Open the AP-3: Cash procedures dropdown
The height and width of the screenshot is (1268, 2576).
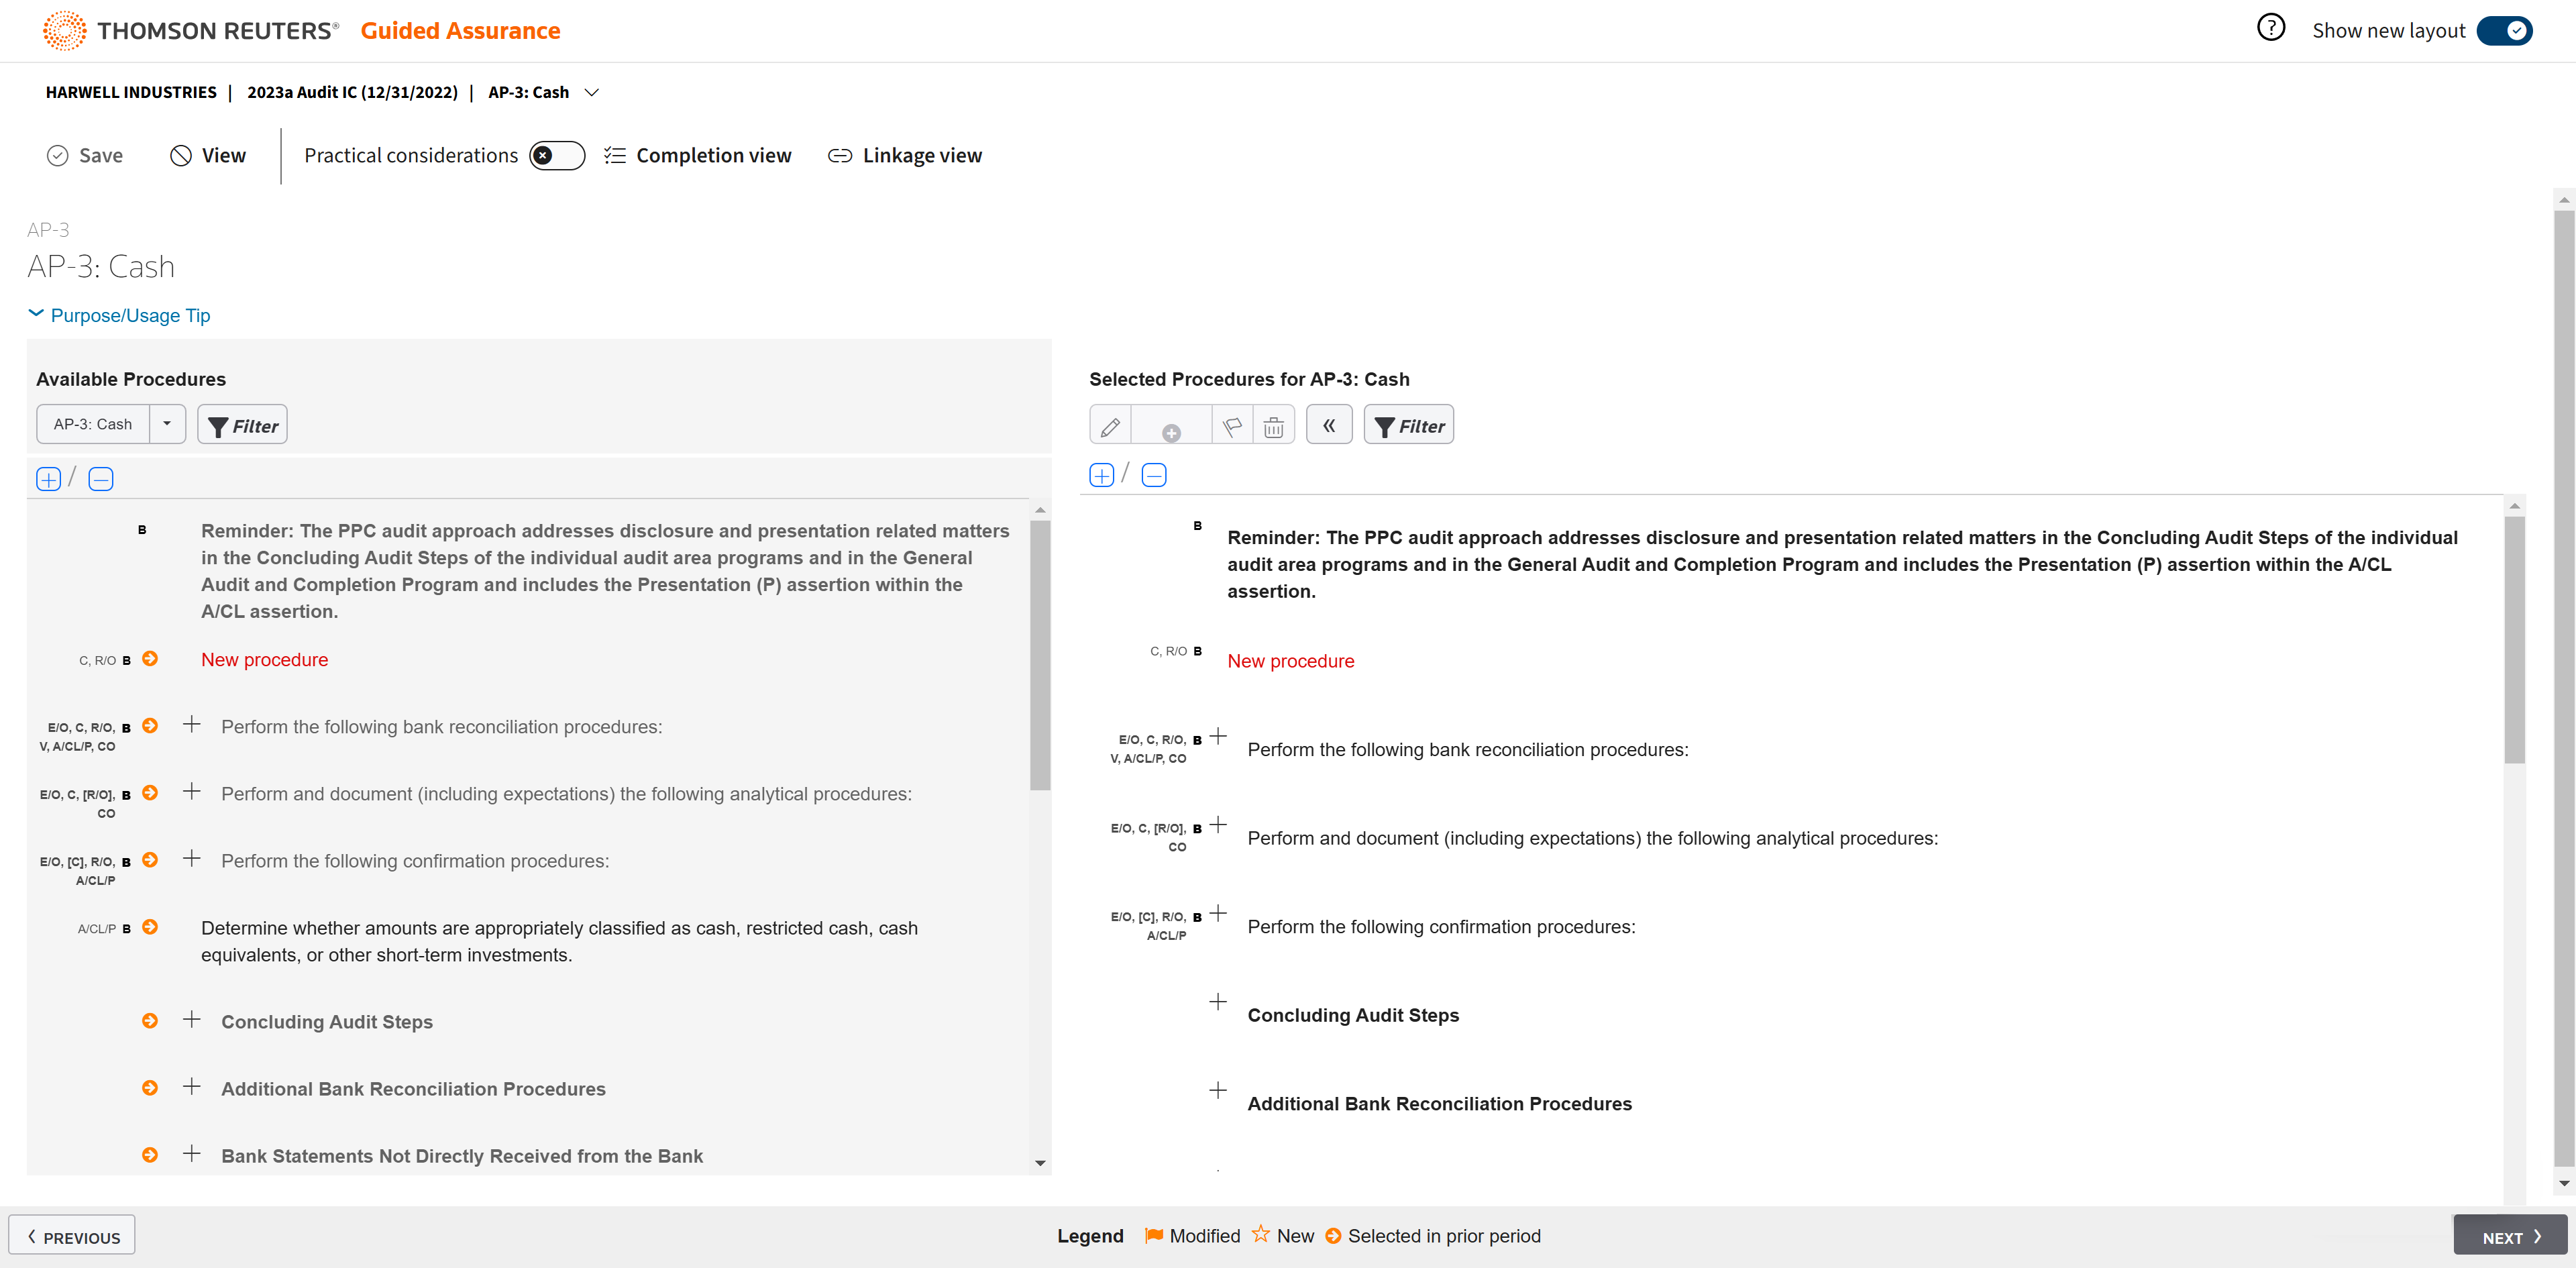pyautogui.click(x=167, y=424)
